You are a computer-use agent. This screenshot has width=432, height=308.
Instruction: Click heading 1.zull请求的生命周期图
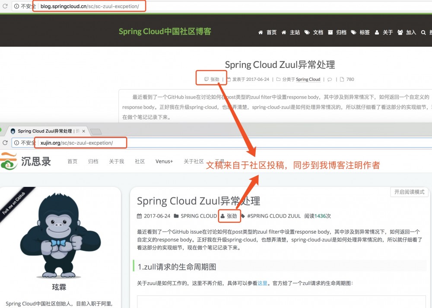point(177,266)
